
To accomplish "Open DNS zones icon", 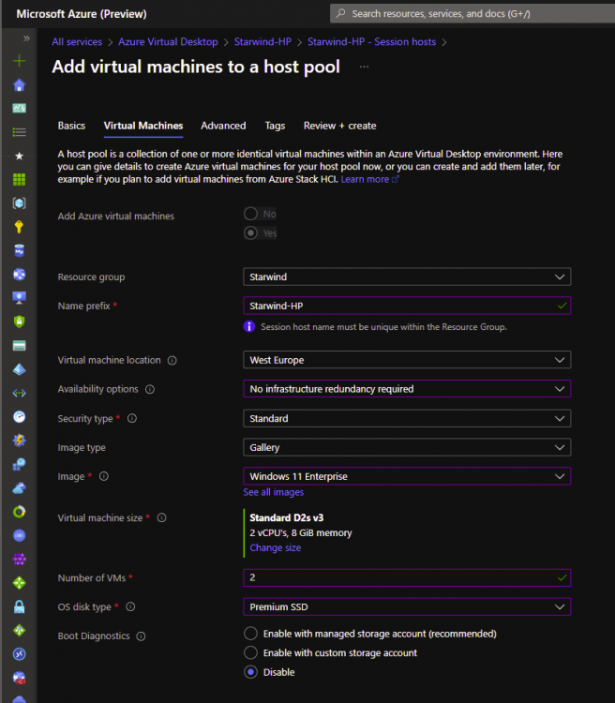I will 20,535.
